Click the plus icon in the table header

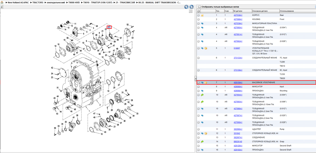(x=198, y=11)
